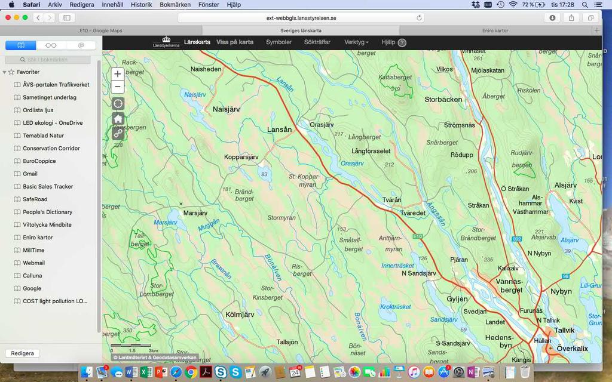
Task: Zoom in on the map
Action: click(118, 74)
